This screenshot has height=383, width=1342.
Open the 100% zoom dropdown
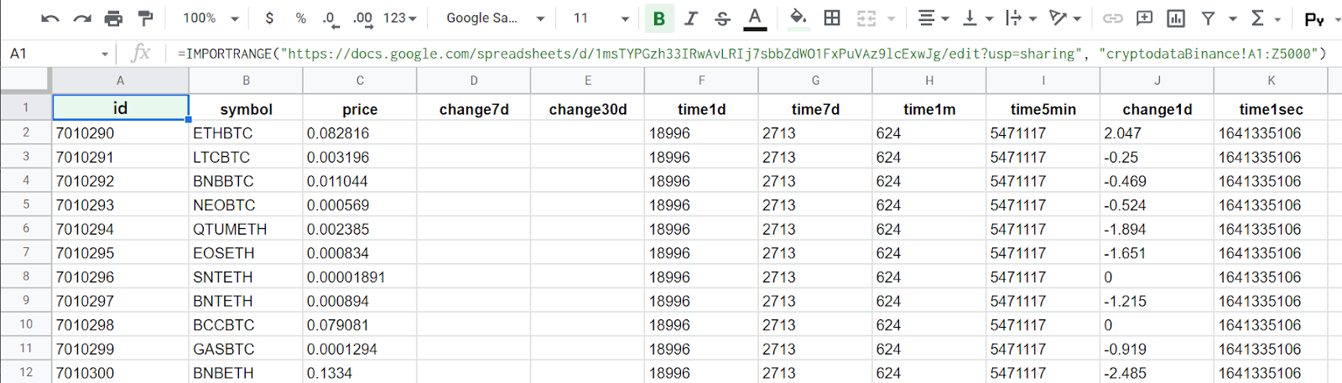211,18
